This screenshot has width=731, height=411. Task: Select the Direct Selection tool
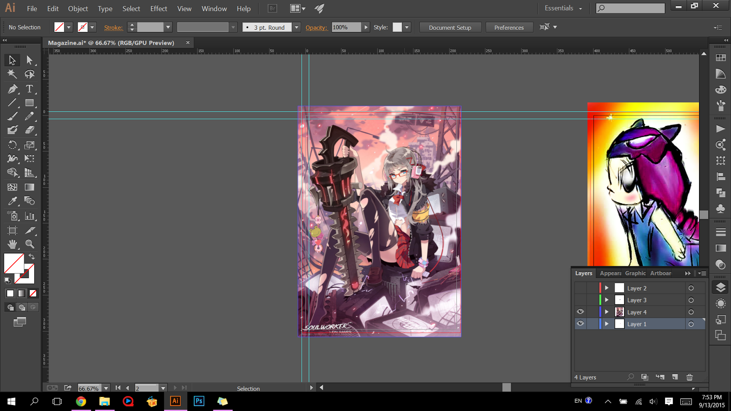point(30,60)
